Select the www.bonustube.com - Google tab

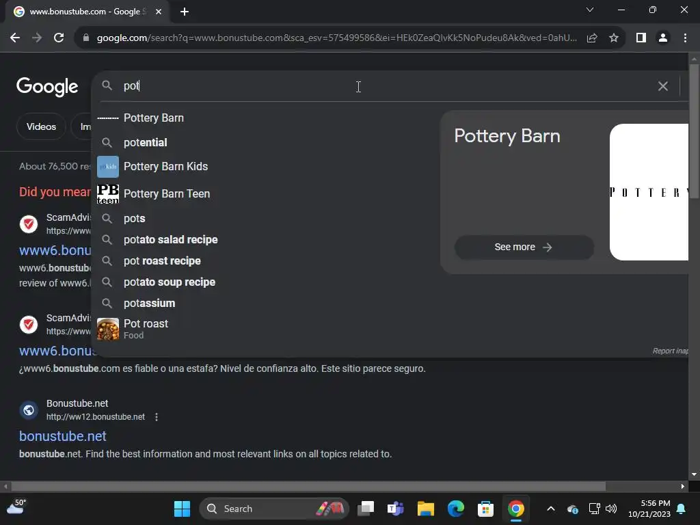click(87, 12)
